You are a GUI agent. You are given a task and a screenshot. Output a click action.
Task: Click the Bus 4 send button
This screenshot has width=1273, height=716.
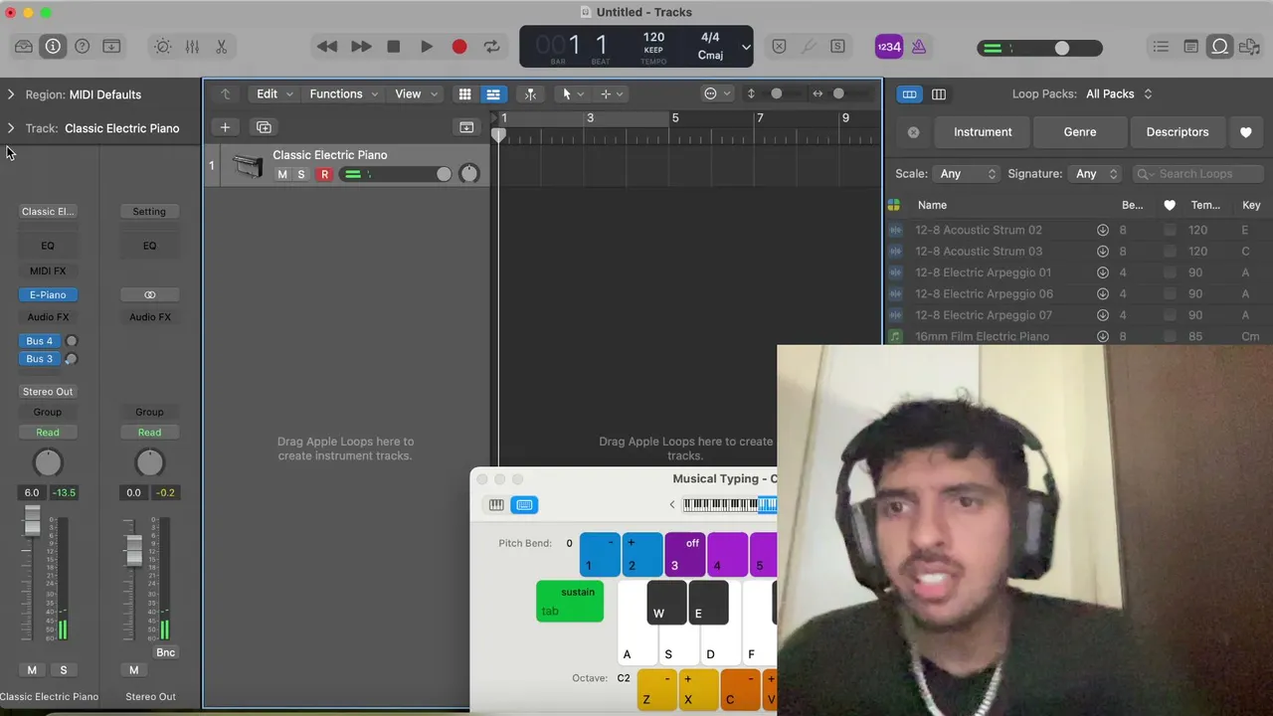(x=40, y=341)
